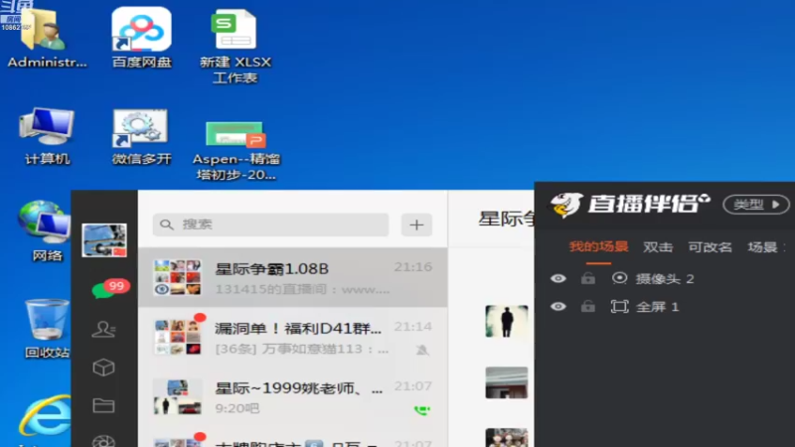This screenshot has width=795, height=447.
Task: Open the 网络 desktop icon
Action: click(47, 231)
